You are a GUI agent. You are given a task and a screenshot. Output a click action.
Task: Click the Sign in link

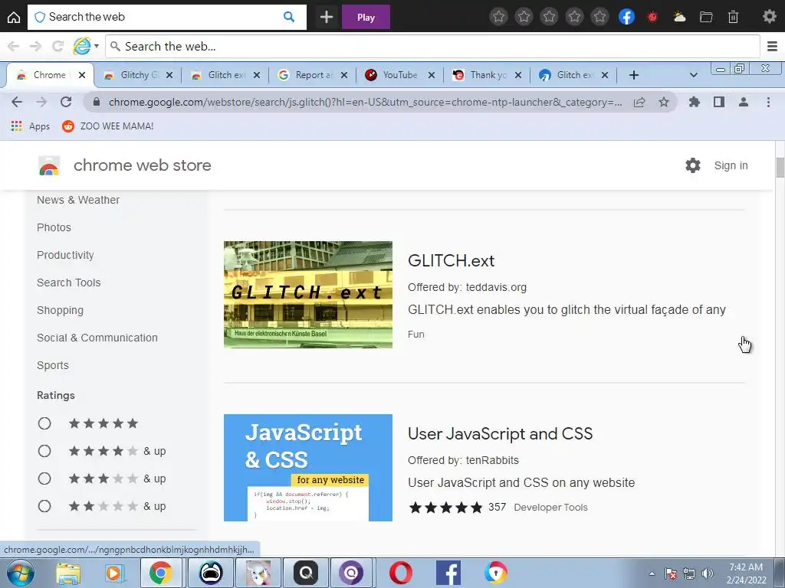[731, 165]
